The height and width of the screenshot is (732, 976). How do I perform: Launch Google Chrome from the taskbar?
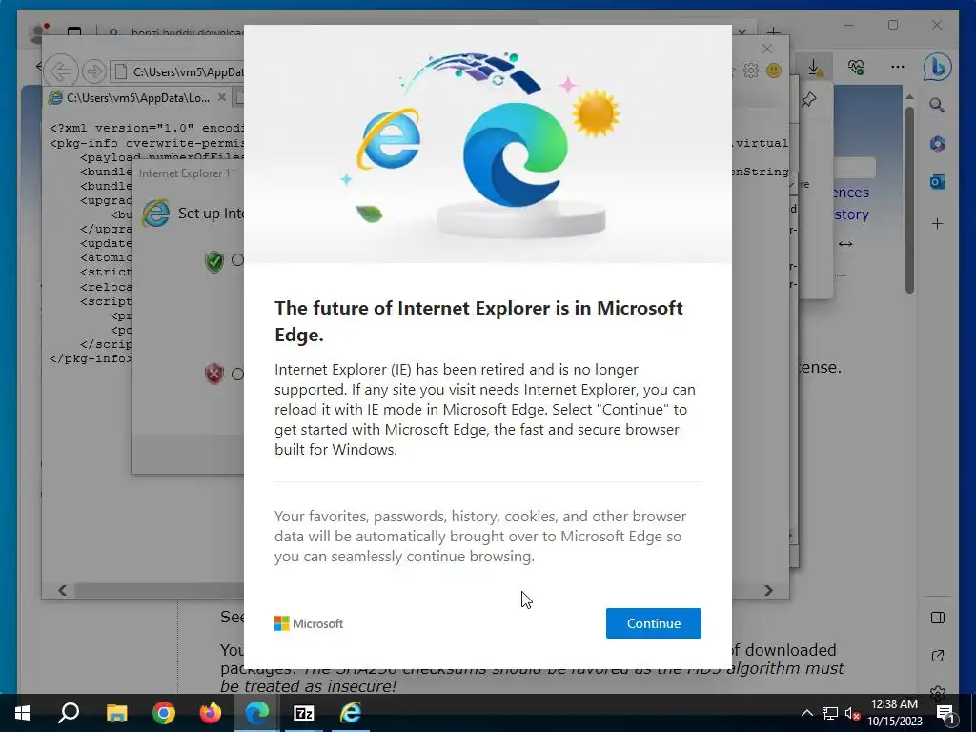coord(164,713)
